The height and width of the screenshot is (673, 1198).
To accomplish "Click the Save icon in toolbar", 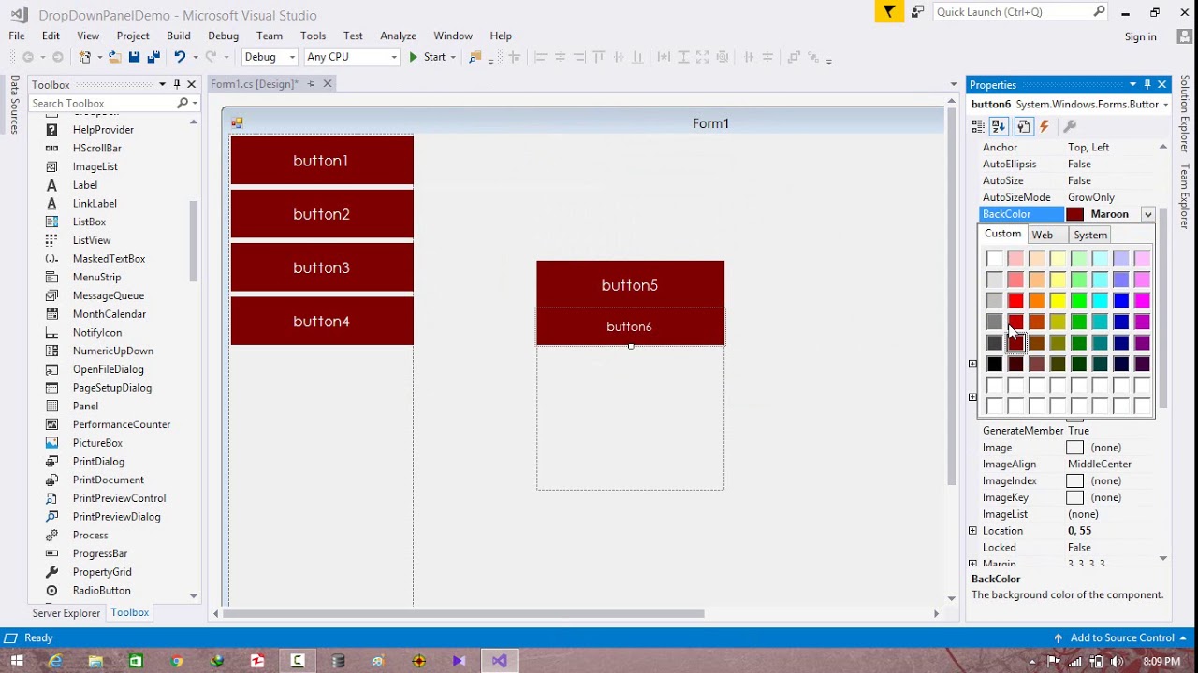I will [x=134, y=57].
